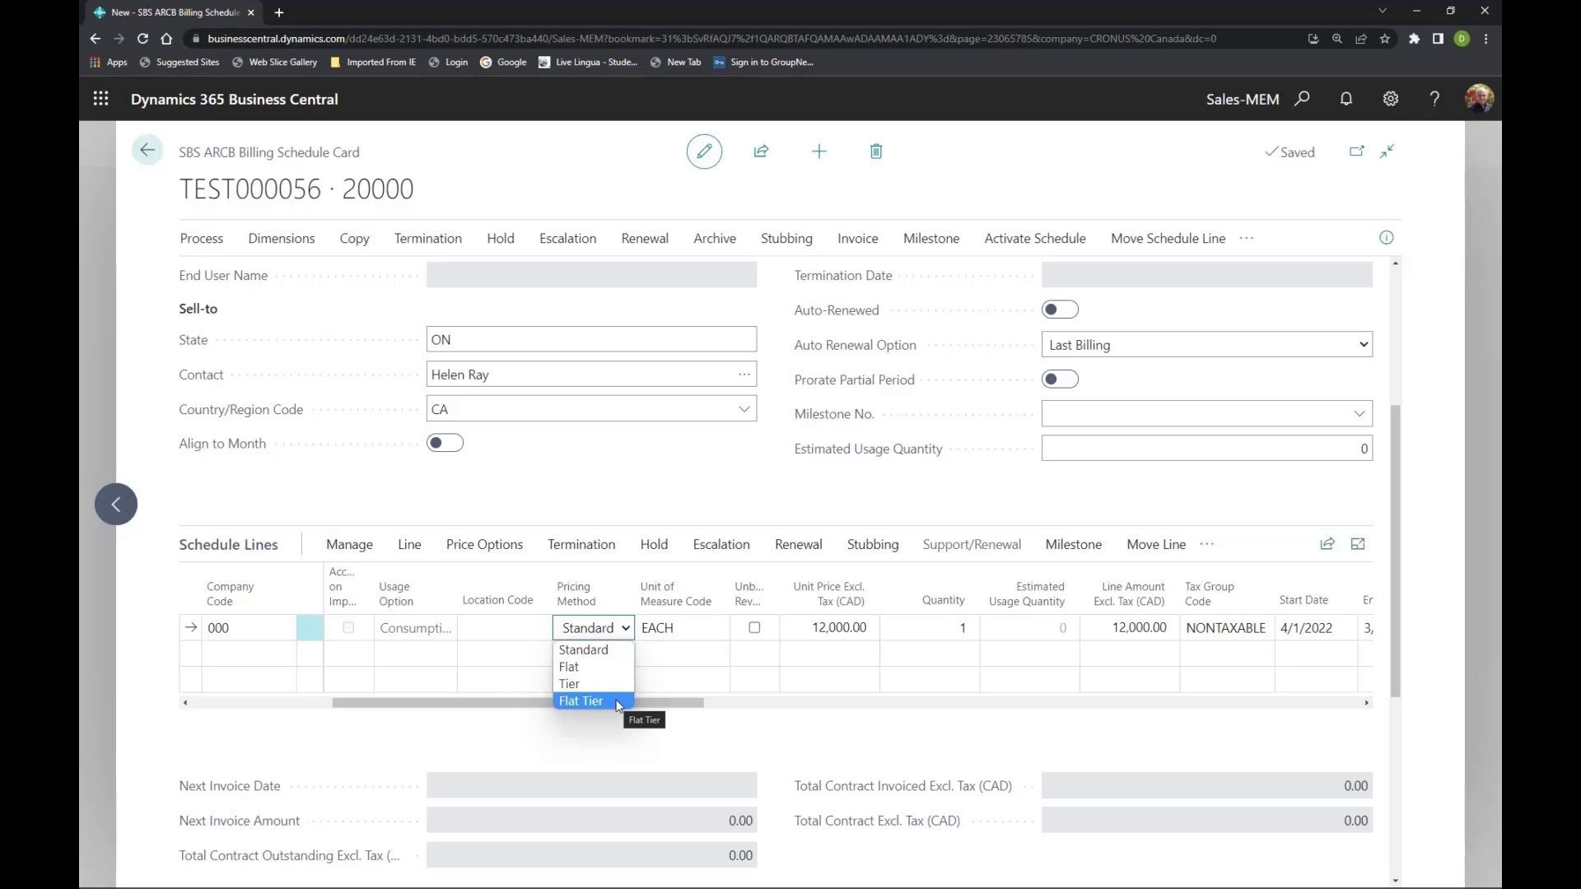Select Flat Tier in the Pricing Method dropdown
The width and height of the screenshot is (1581, 889).
point(585,700)
